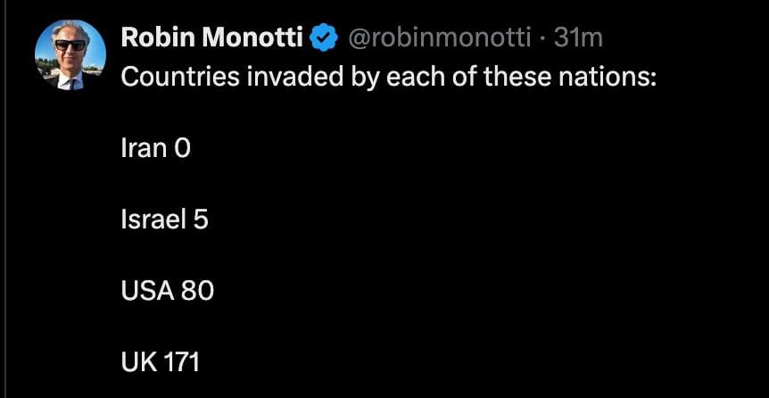Screen dimensions: 769x398
Task: Click the word "these" in the tweet
Action: 517,77
